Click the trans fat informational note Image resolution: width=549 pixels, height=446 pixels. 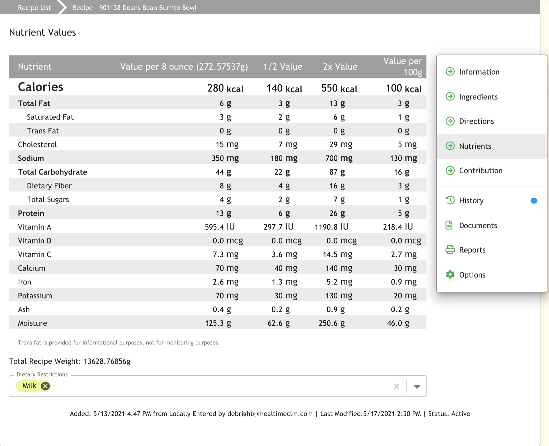click(119, 343)
